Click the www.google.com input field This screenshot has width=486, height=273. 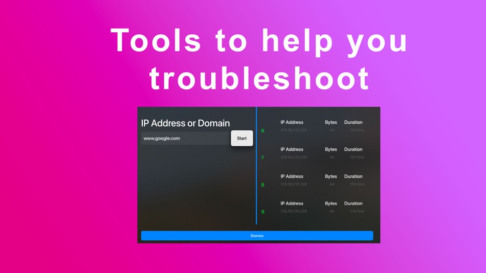point(185,138)
